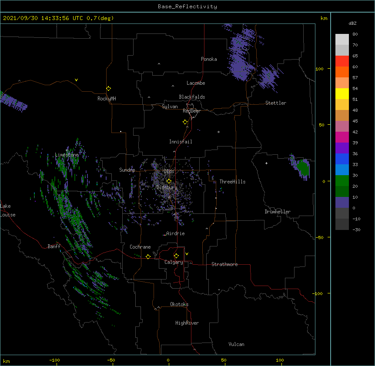This screenshot has height=366, width=375.
Task: Click the Okotoks label
Action: pos(179,304)
